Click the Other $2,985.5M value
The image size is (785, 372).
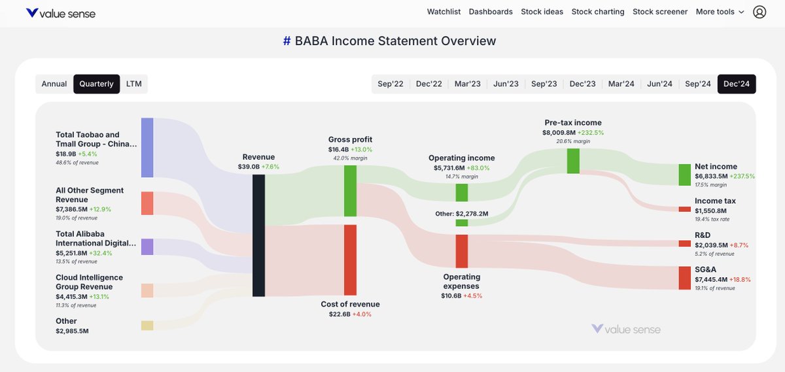72,331
